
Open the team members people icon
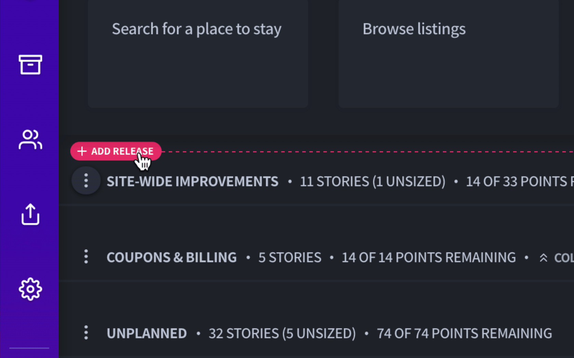click(30, 139)
